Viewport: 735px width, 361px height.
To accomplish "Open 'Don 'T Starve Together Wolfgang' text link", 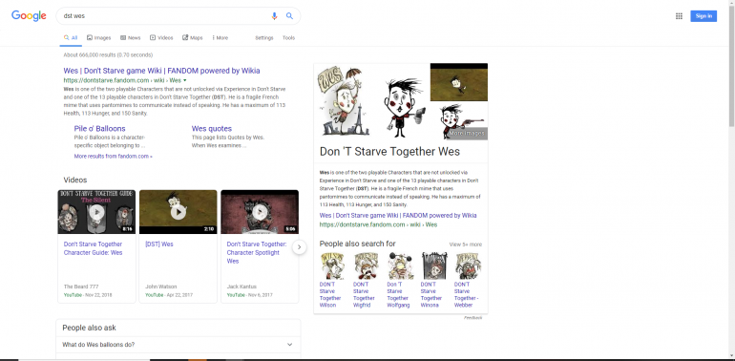I will [398, 294].
